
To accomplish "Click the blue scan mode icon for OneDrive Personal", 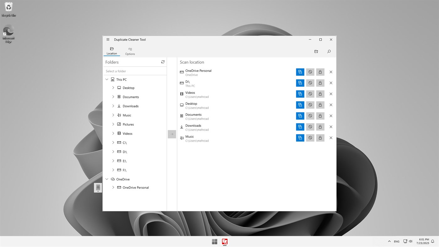I will pos(300,72).
